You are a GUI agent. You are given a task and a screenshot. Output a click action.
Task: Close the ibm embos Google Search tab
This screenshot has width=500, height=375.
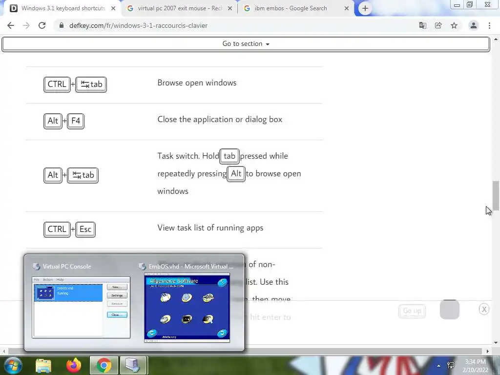click(347, 9)
